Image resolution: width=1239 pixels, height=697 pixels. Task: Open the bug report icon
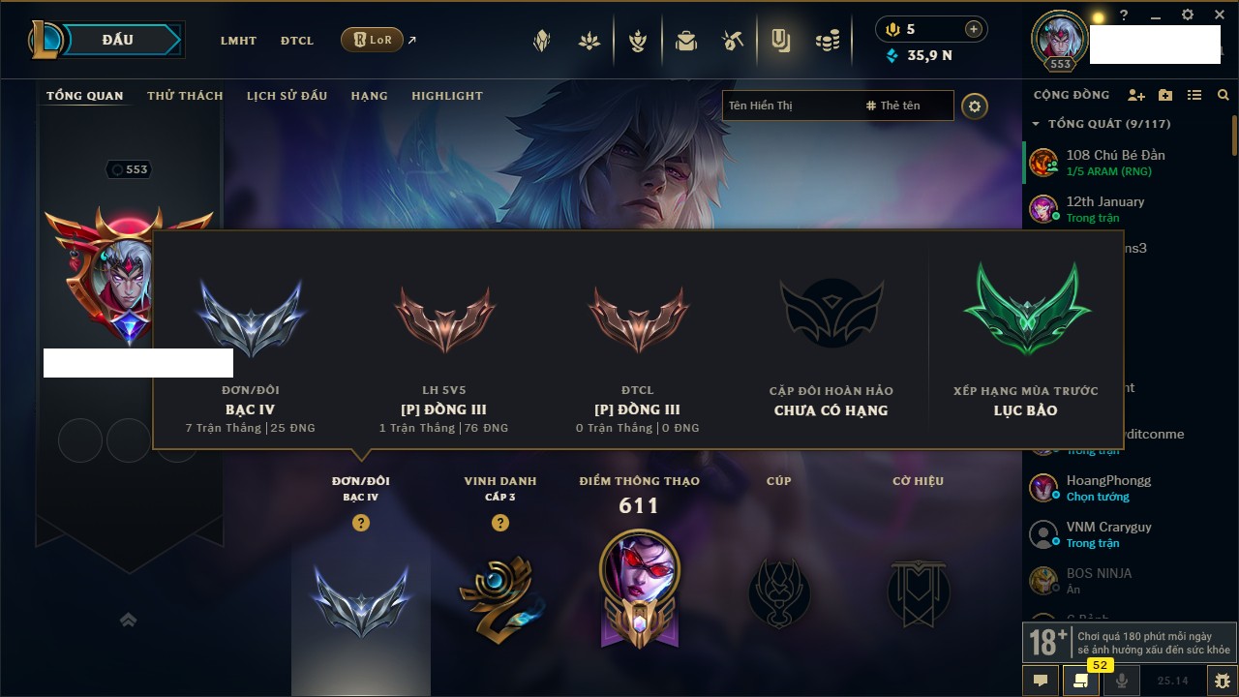point(1223,681)
